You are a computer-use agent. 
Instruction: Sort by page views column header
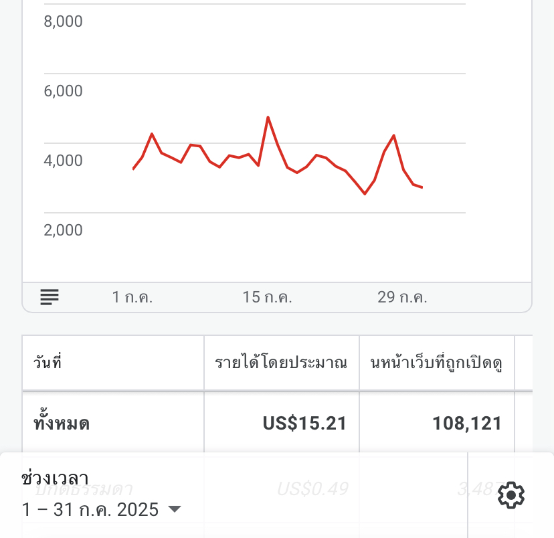click(x=436, y=363)
